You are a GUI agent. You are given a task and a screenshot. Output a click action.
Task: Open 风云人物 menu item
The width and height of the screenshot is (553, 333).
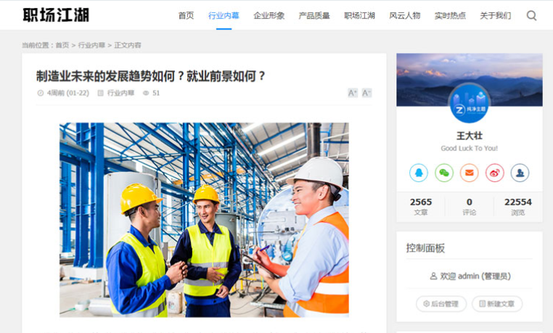(x=404, y=15)
